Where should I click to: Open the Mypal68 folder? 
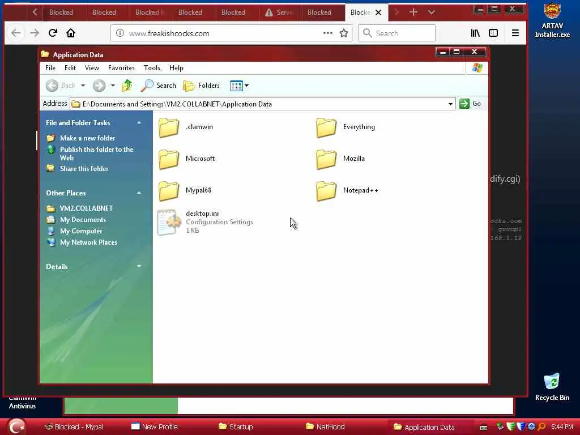(x=185, y=191)
